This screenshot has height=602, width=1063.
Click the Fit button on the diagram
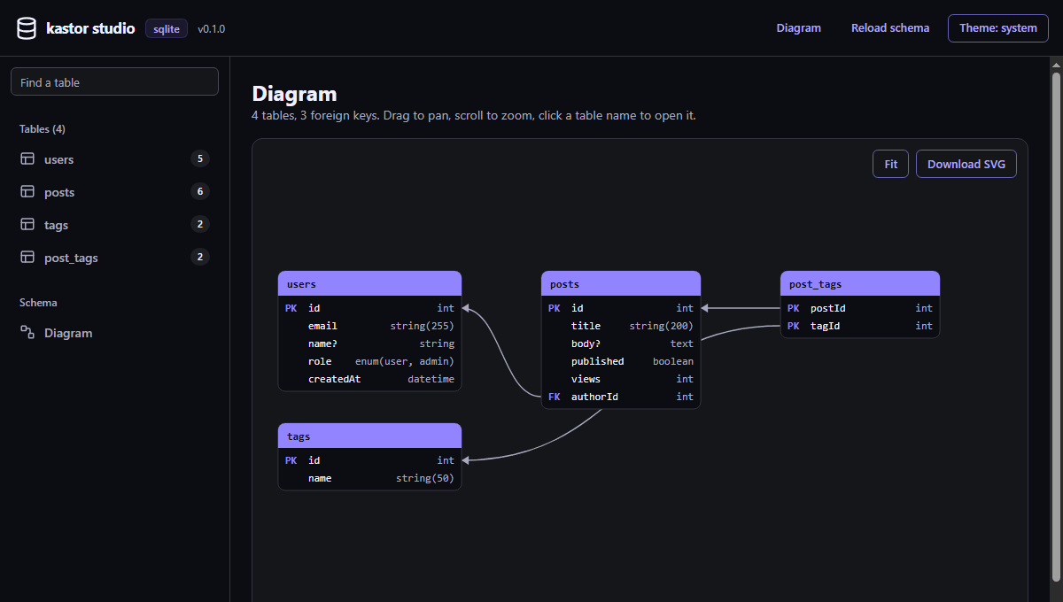891,164
